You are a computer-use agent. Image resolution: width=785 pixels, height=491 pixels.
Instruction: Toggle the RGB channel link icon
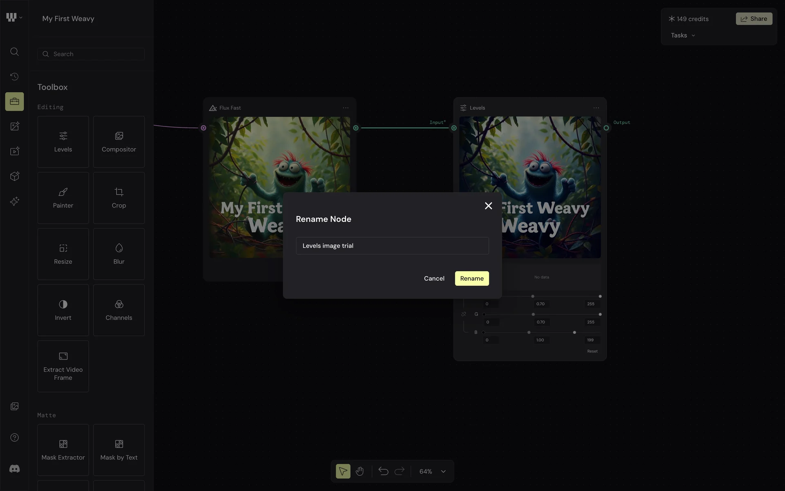464,314
